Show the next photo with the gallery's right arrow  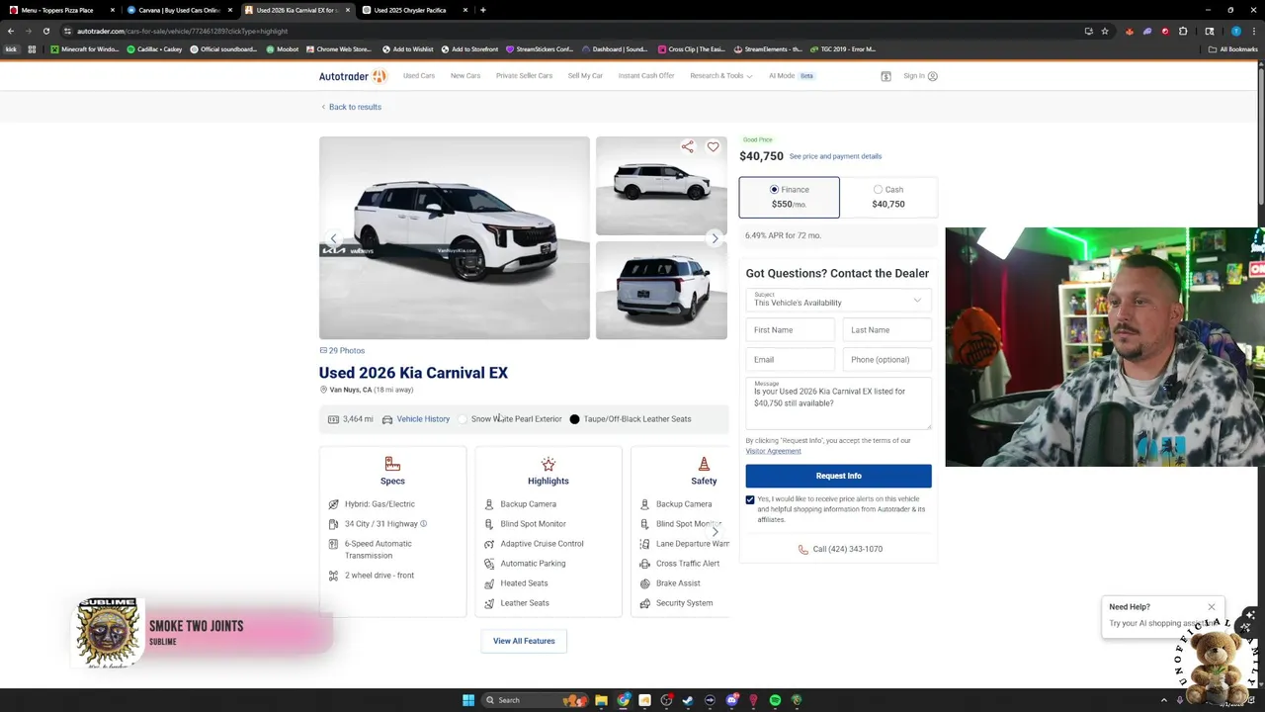coord(715,238)
